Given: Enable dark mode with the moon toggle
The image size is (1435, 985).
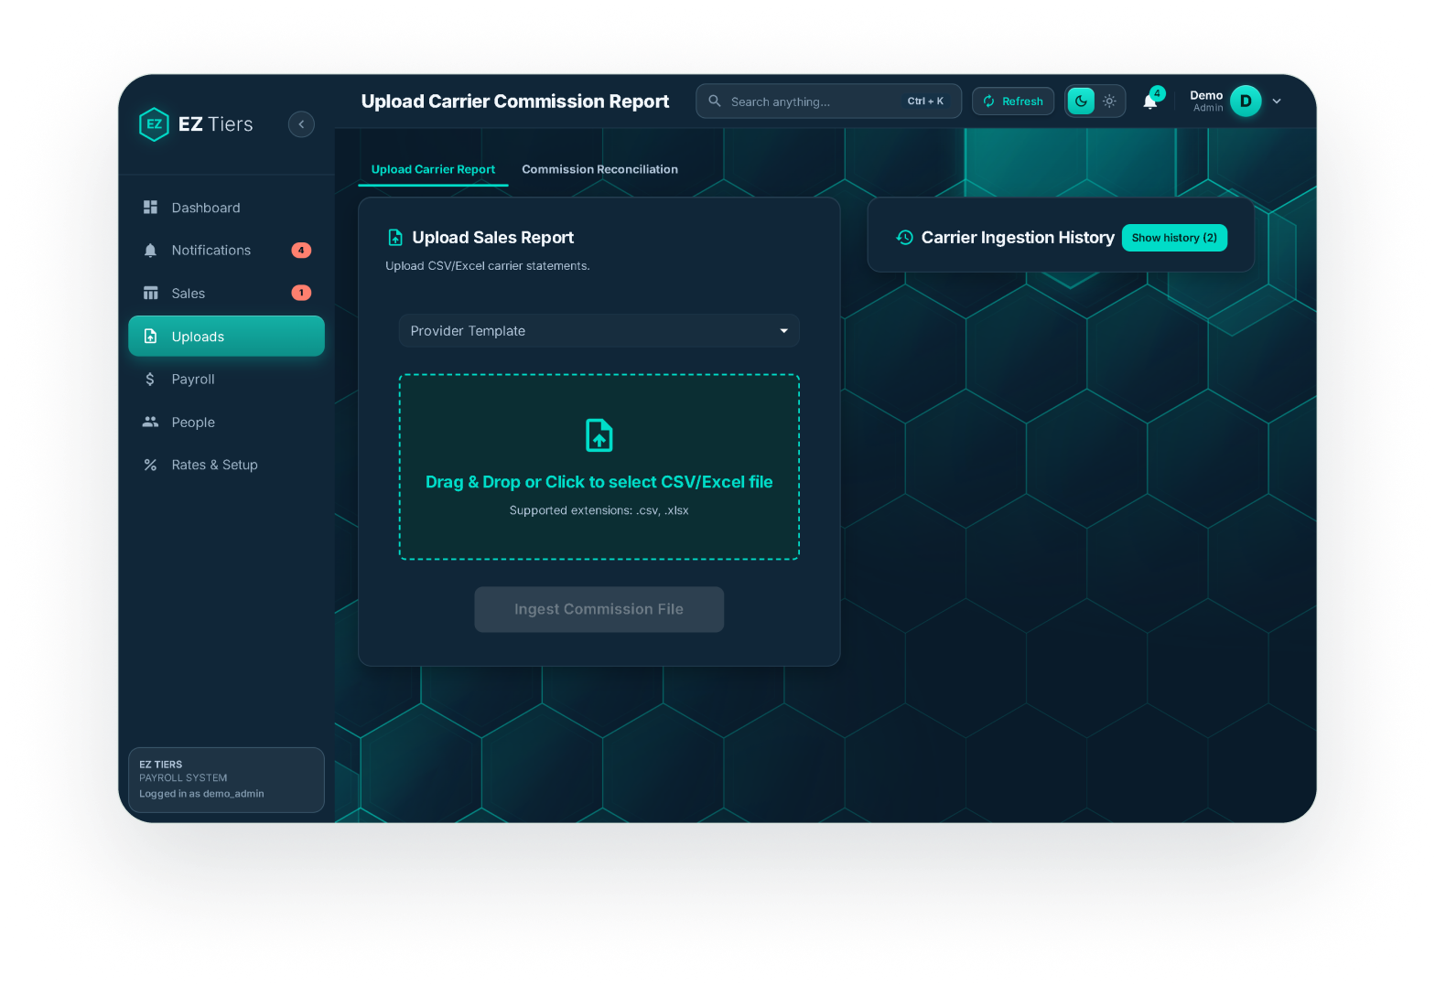Looking at the screenshot, I should tap(1081, 102).
